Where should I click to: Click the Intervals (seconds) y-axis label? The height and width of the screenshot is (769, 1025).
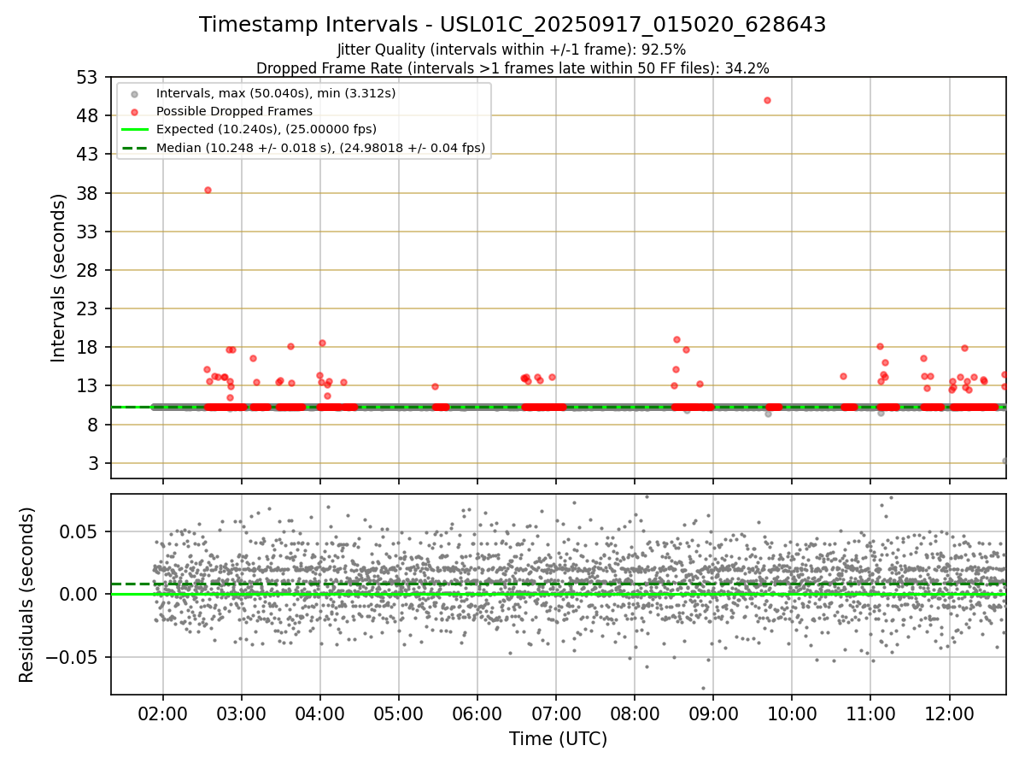59,278
